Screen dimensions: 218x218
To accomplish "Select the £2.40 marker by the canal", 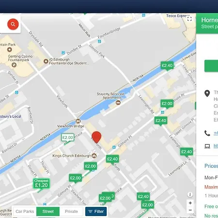I will [167, 65].
